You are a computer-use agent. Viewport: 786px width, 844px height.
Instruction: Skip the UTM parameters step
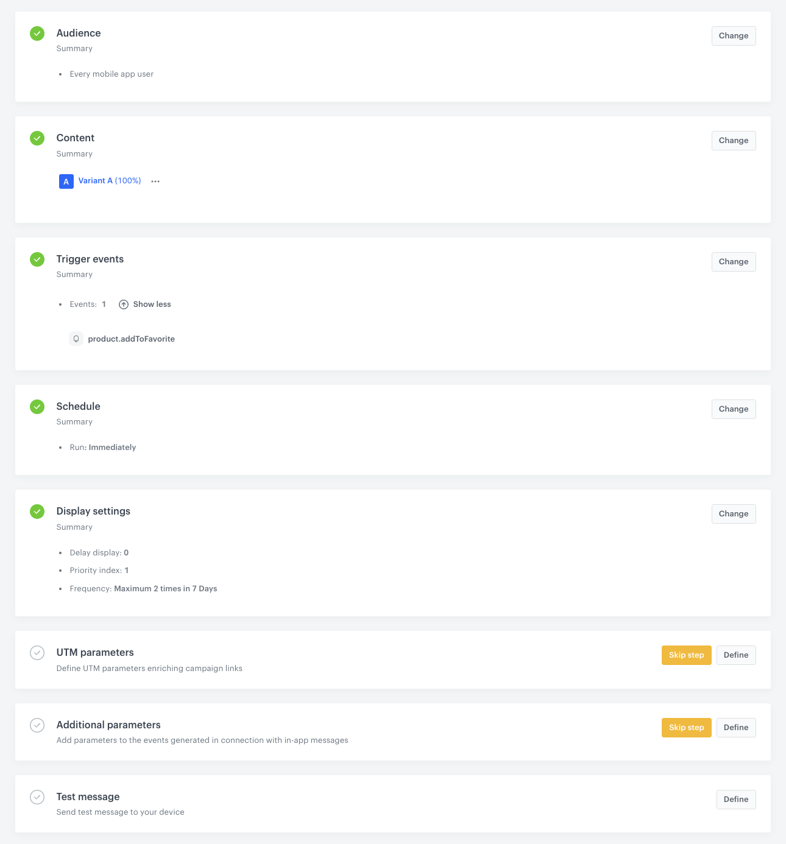pyautogui.click(x=686, y=655)
